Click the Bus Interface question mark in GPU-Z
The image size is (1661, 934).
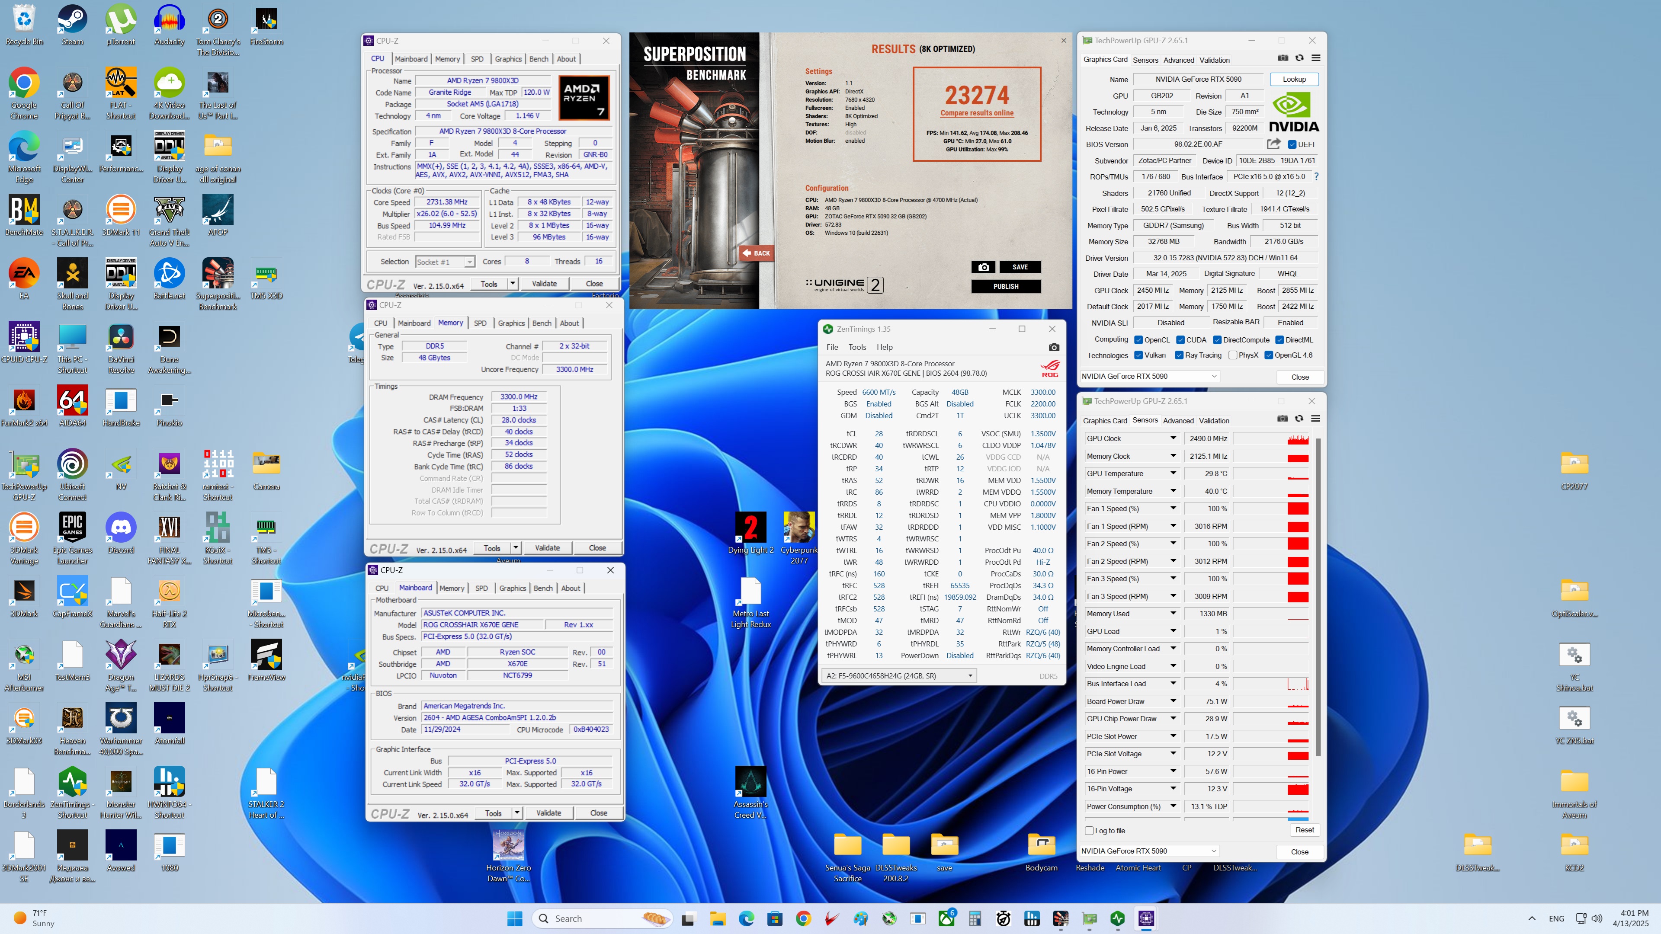click(1316, 176)
